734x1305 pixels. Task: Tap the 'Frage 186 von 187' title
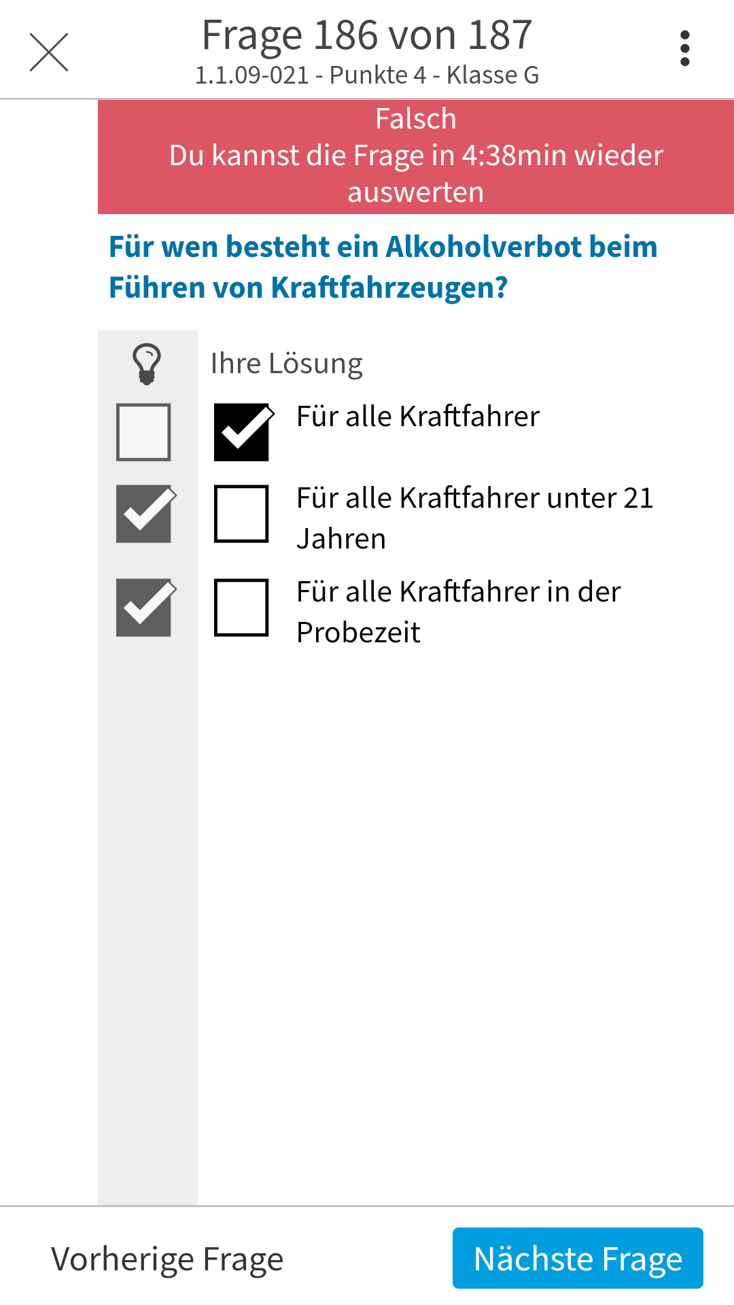coord(367,35)
